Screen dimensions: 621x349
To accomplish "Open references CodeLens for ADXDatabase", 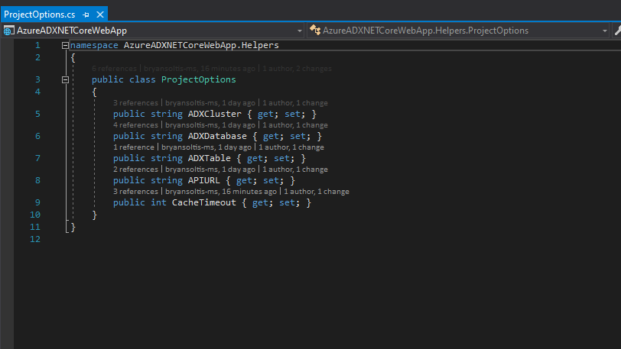I will pyautogui.click(x=135, y=124).
